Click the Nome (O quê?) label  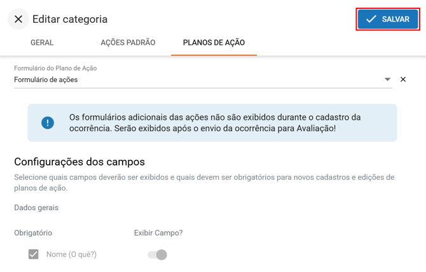point(71,254)
